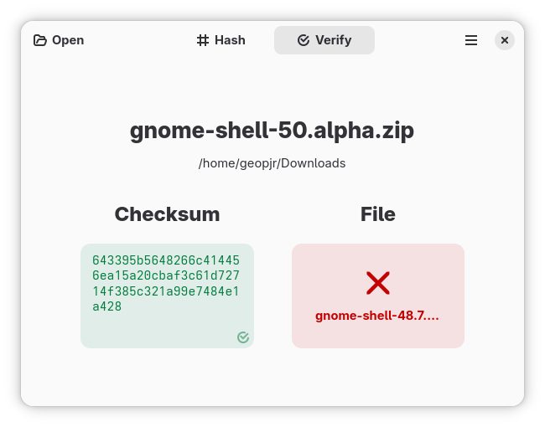
Task: Switch to the Hash tab
Action: click(x=221, y=40)
